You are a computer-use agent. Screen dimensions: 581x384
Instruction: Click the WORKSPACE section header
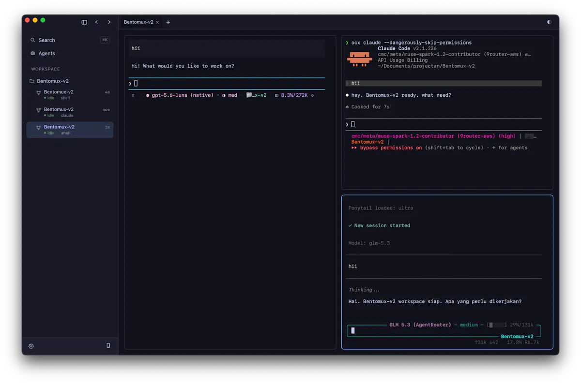(46, 69)
